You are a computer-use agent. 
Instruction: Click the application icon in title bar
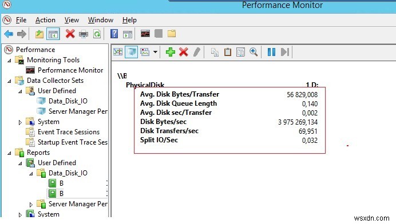pyautogui.click(x=6, y=5)
